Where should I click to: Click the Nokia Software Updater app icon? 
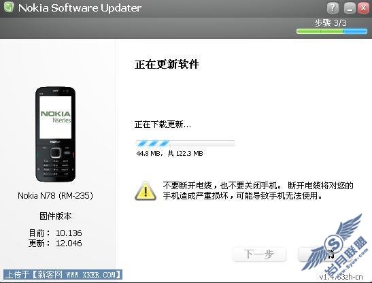tap(10, 7)
